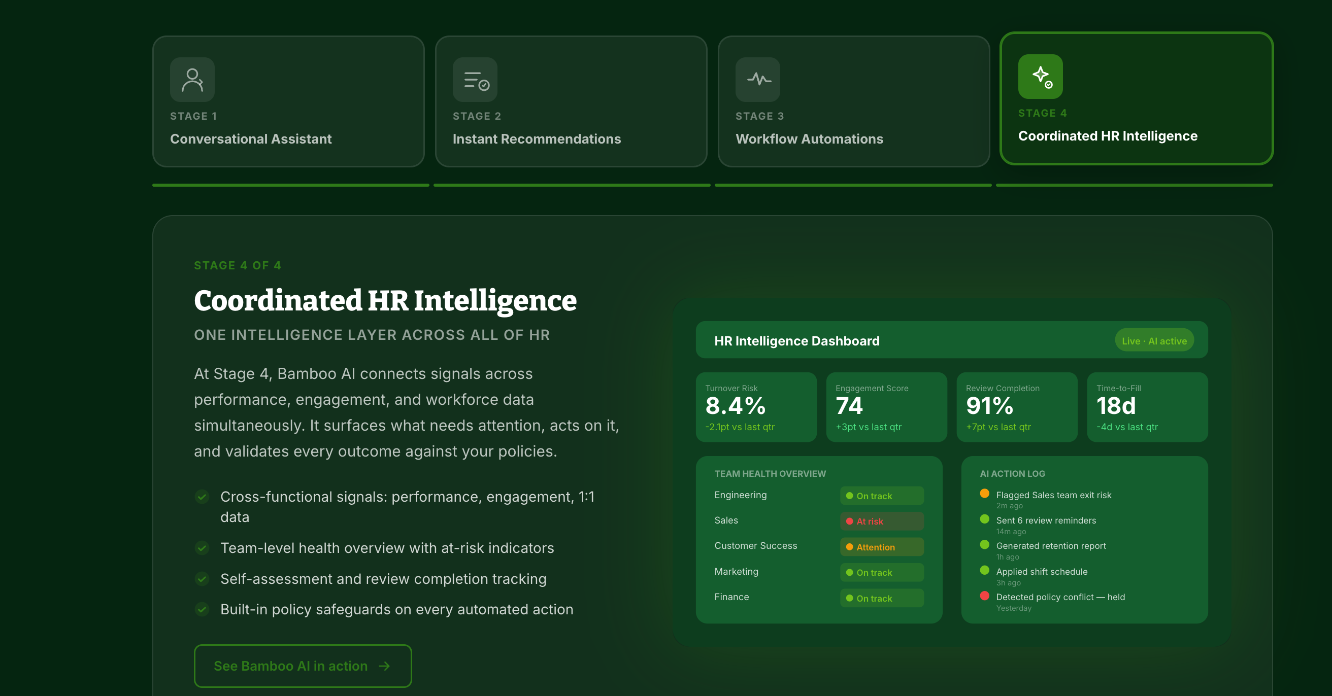Click the Stage 2 checklist icon

475,80
